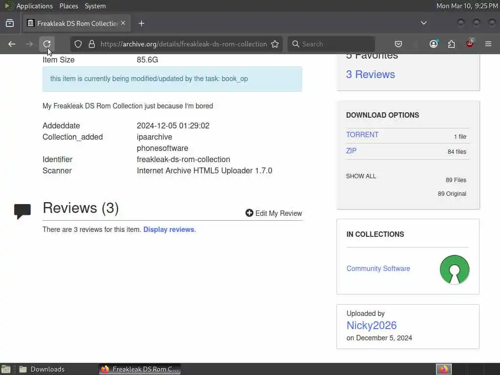The width and height of the screenshot is (500, 375).
Task: Open the System menu
Action: tap(95, 6)
